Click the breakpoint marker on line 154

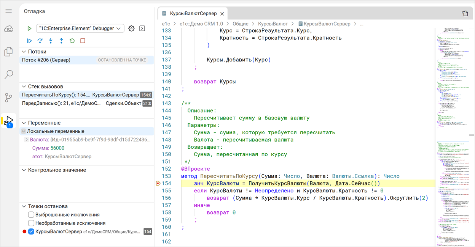pos(158,183)
